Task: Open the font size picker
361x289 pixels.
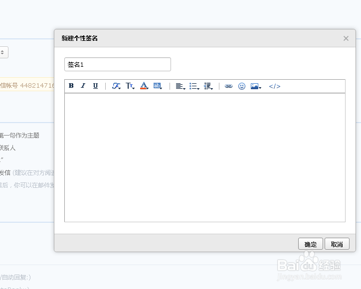Action: pos(130,86)
